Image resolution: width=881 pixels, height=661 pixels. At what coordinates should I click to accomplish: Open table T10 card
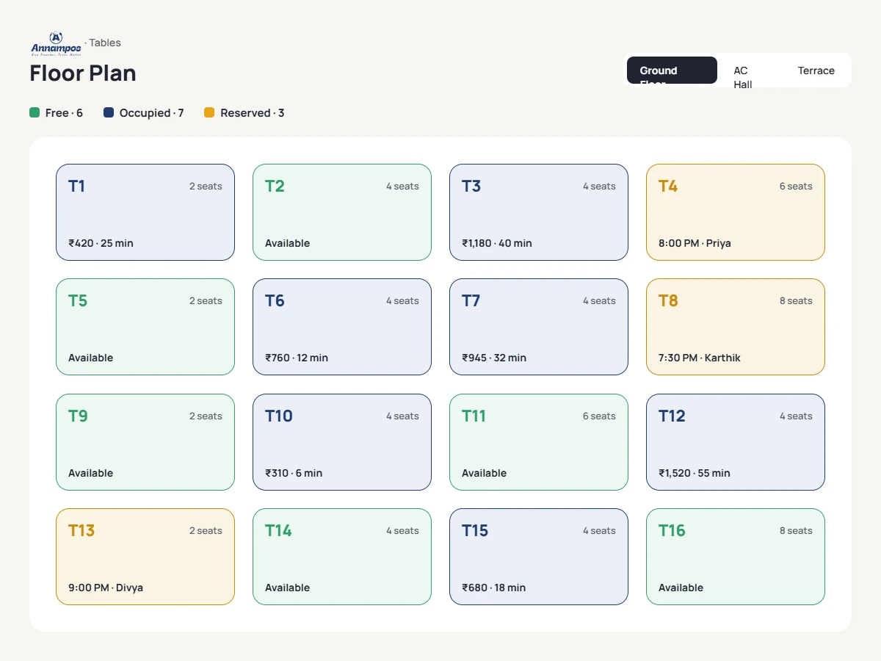click(x=342, y=442)
